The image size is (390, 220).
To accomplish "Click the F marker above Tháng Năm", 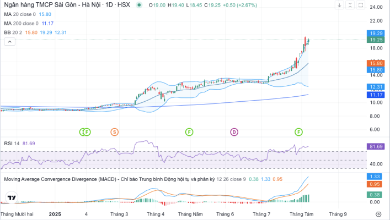I will [x=189, y=132].
